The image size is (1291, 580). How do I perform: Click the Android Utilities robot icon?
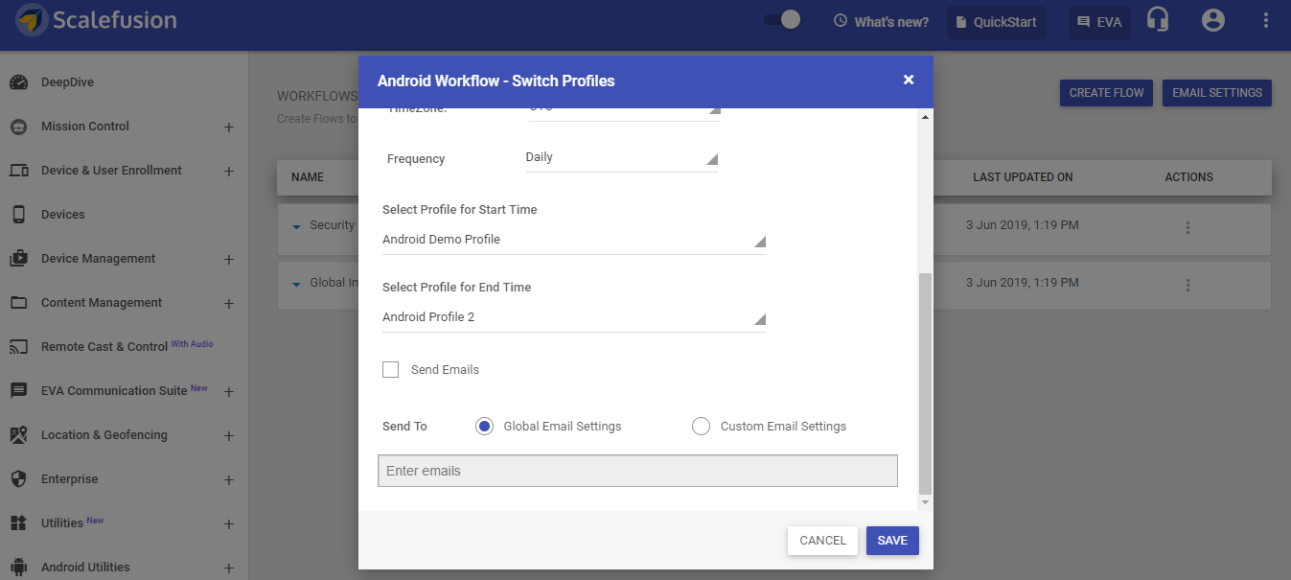19,568
